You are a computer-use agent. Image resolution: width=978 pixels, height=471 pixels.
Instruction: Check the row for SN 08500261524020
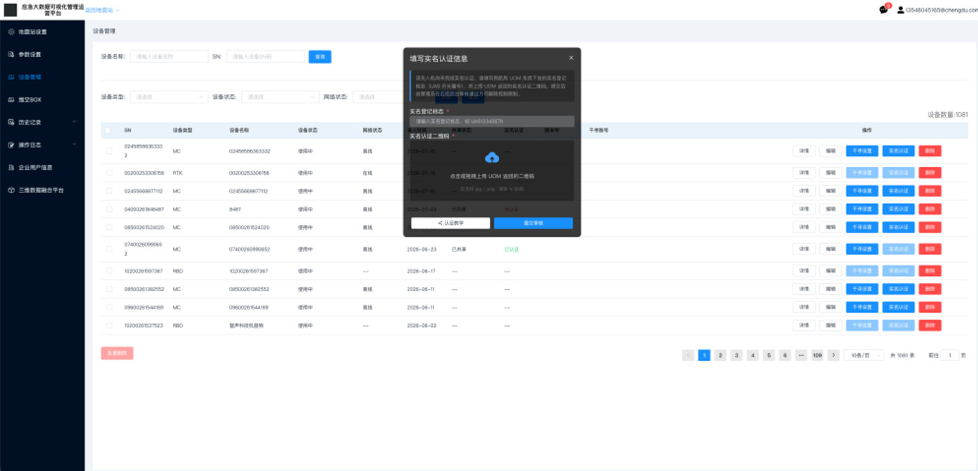[109, 227]
